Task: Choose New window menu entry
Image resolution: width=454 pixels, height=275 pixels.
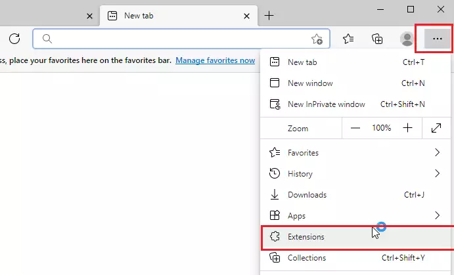Action: coord(355,83)
